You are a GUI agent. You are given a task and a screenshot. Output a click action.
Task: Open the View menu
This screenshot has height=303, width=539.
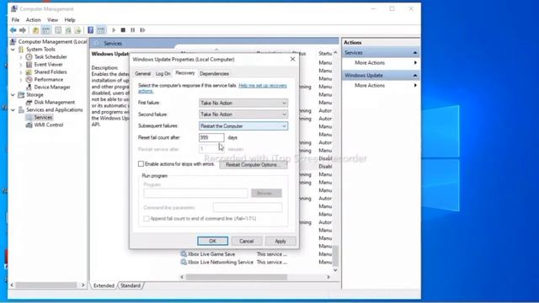tap(52, 20)
